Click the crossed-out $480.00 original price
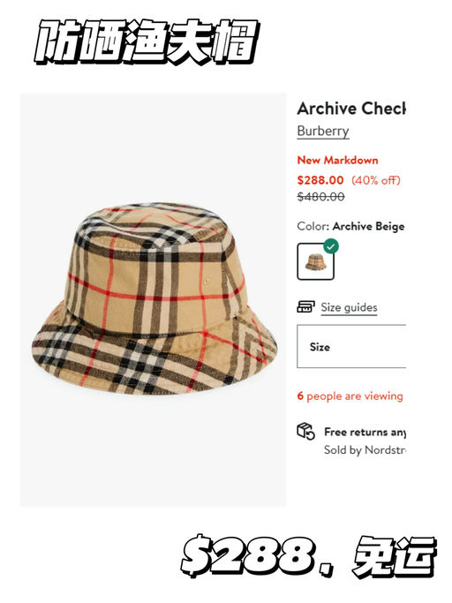 coord(320,197)
